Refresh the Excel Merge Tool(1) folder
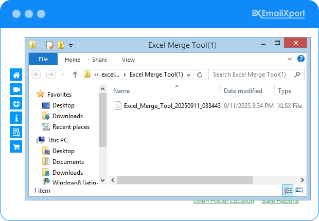 [200, 75]
